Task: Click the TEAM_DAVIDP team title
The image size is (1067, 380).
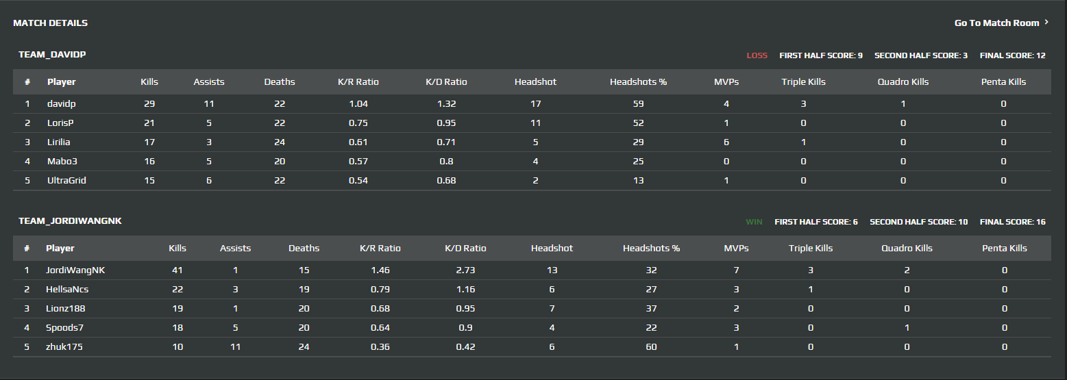Action: tap(52, 54)
